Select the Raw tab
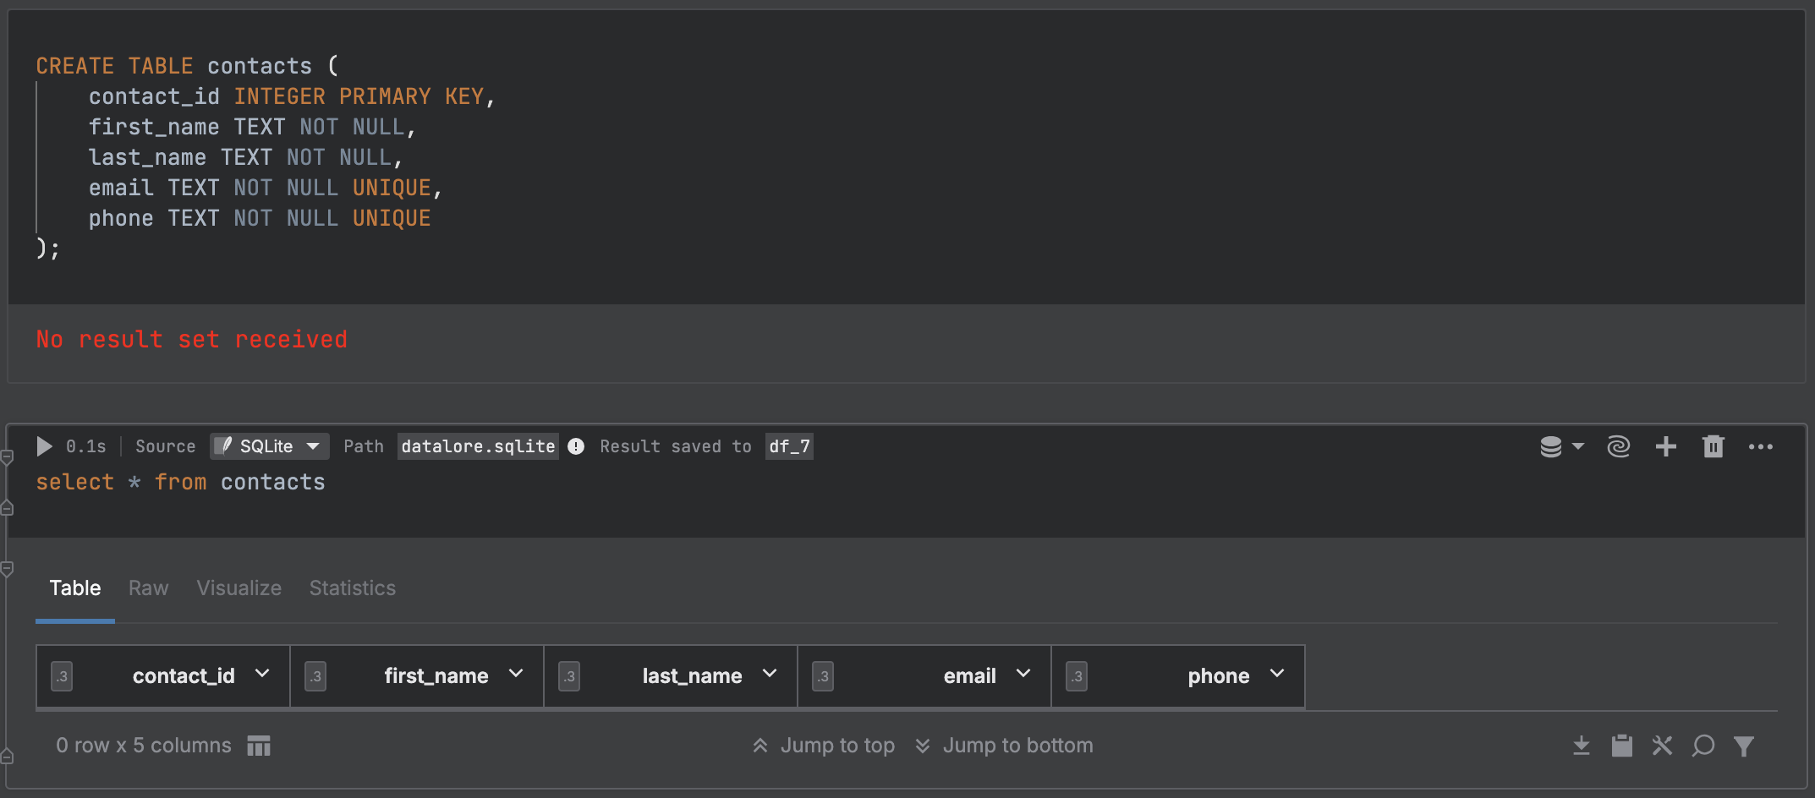Viewport: 1815px width, 798px height. [148, 588]
